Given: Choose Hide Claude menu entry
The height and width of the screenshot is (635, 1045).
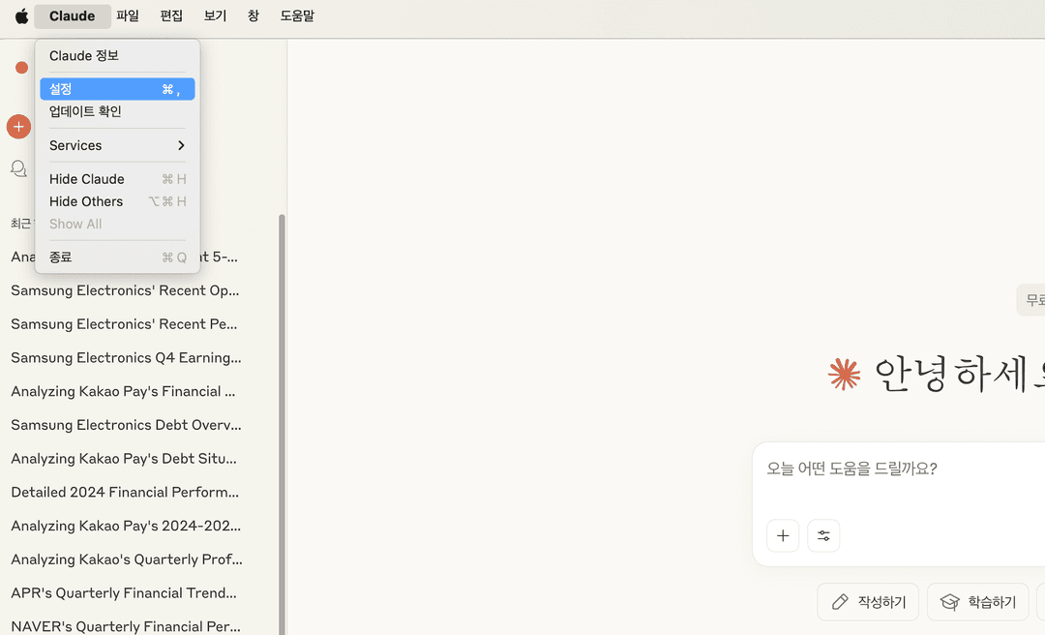Looking at the screenshot, I should 117,179.
